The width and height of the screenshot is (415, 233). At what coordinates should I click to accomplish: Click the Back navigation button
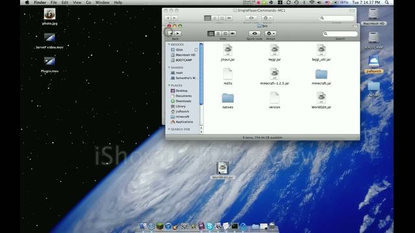[171, 34]
